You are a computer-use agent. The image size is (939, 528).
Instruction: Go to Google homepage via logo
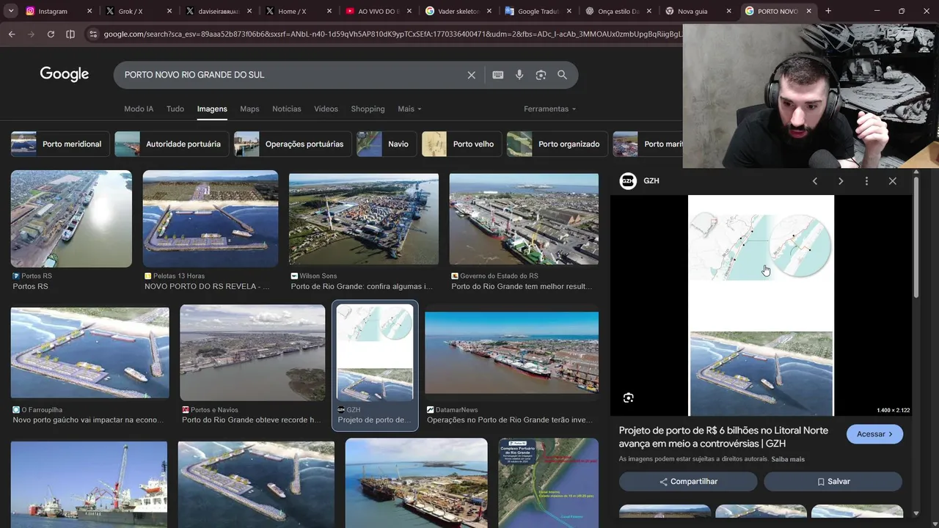pos(65,74)
